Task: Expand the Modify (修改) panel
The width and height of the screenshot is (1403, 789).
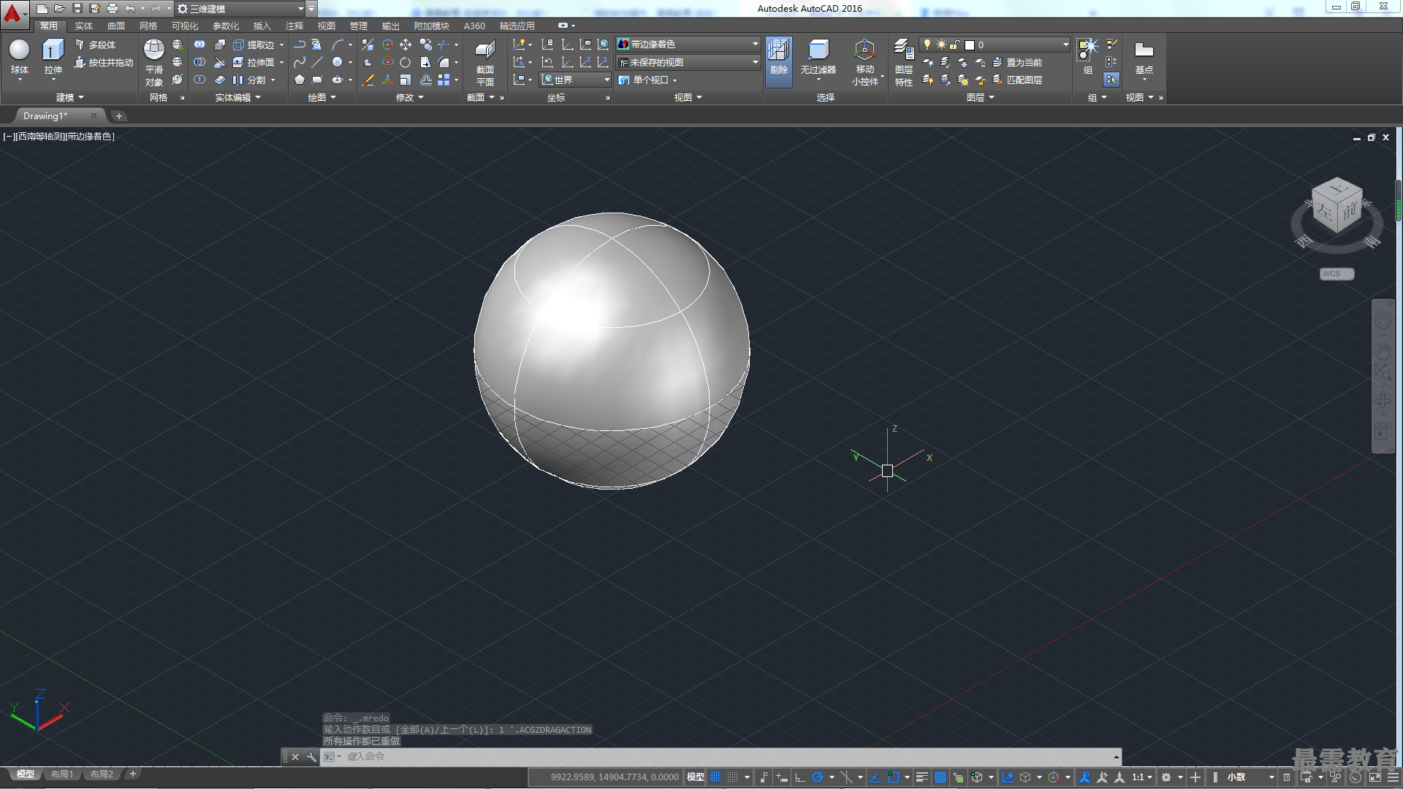Action: pos(409,97)
